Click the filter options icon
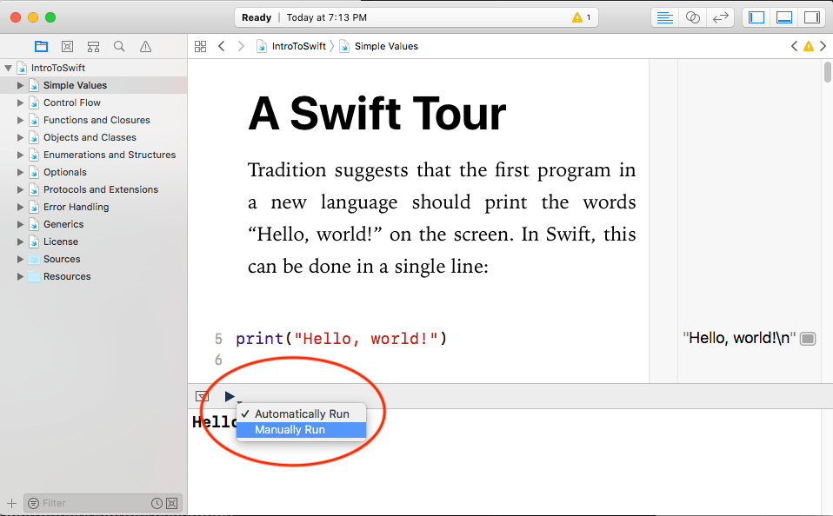This screenshot has height=516, width=833. (x=33, y=503)
